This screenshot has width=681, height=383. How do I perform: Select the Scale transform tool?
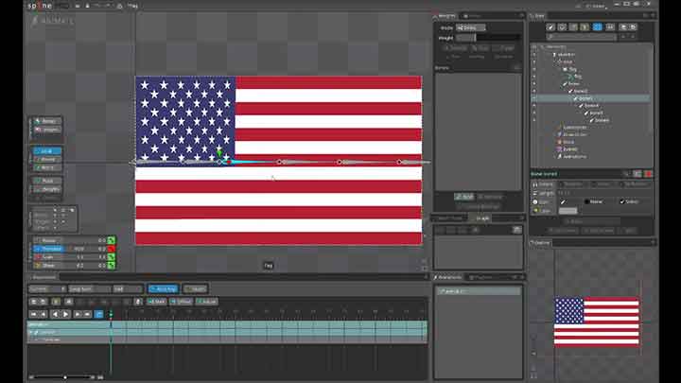[x=47, y=258]
